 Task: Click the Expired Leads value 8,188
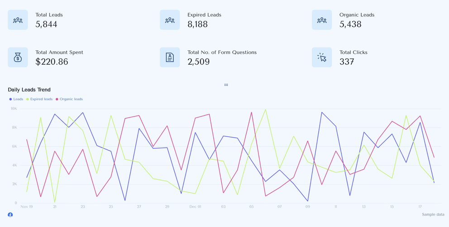[x=198, y=24]
